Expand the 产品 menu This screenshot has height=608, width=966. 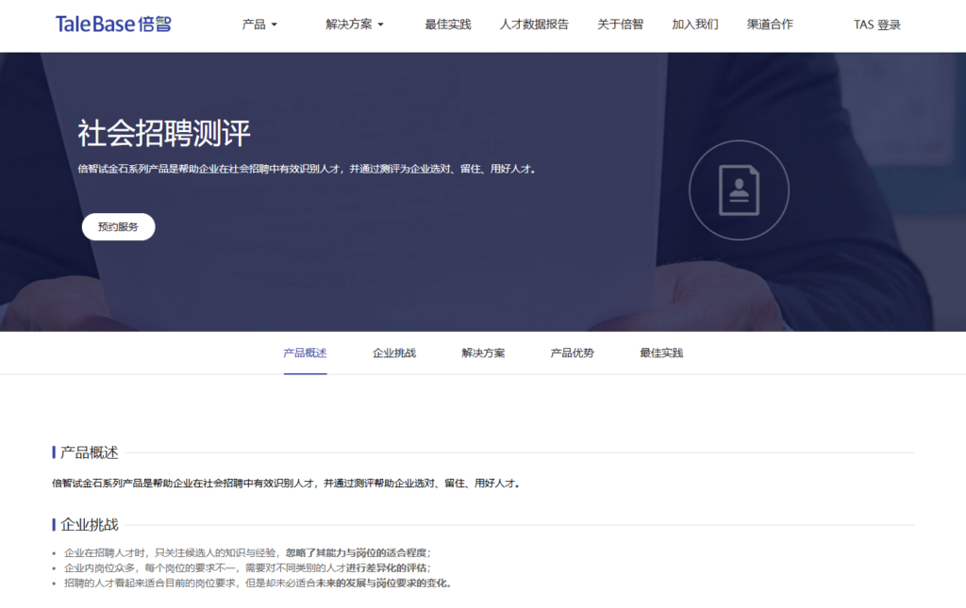pyautogui.click(x=254, y=25)
